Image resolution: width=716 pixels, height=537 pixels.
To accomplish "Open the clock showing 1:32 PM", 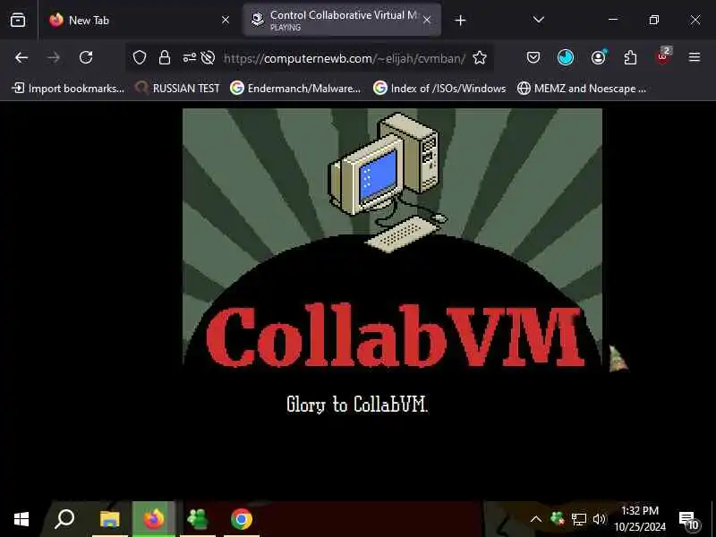I will [x=640, y=519].
